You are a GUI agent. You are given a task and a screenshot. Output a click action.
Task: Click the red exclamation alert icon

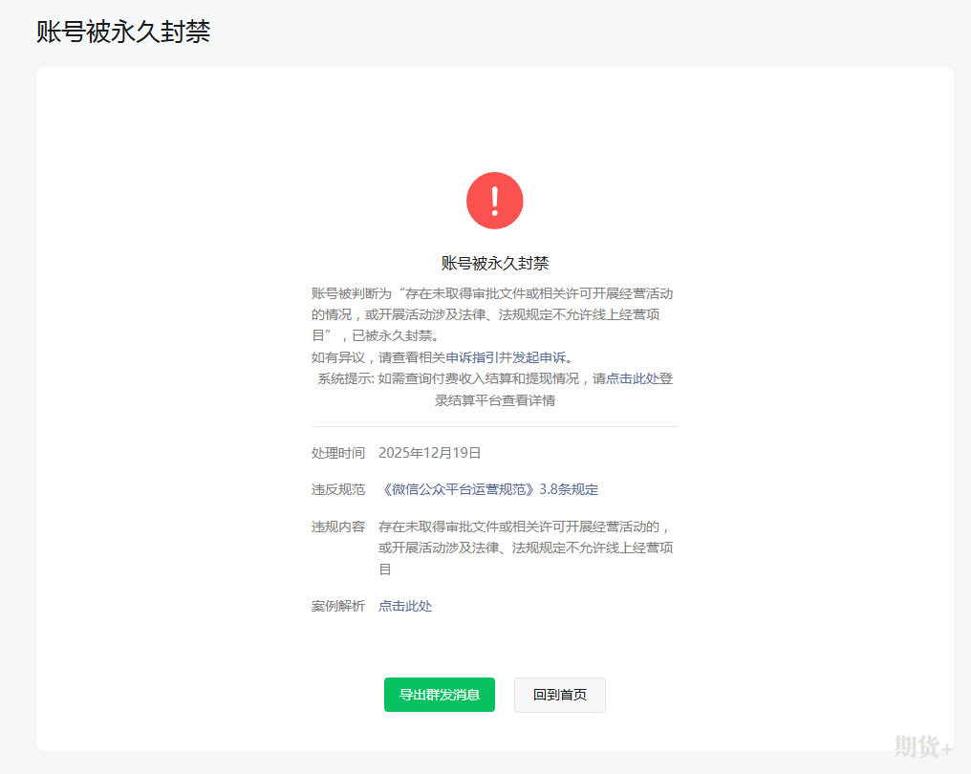pos(494,201)
